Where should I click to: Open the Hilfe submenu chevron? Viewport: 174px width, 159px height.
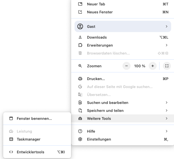click(x=166, y=131)
